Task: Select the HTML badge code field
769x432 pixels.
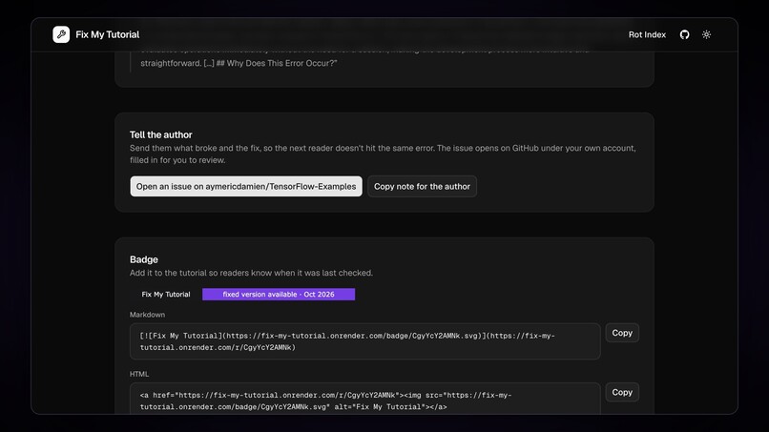Action: (x=364, y=399)
